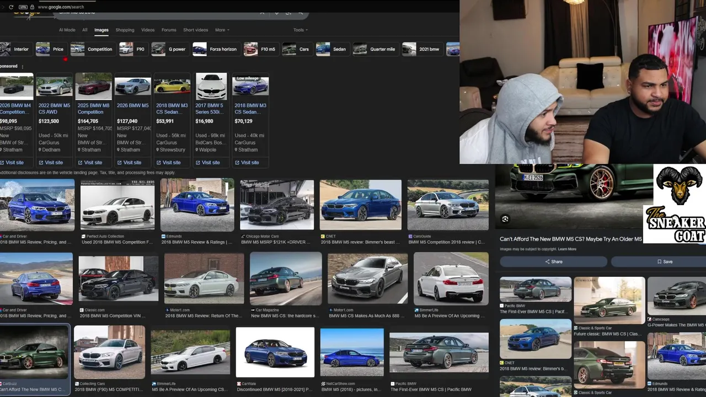Visit site for 2022 BMW M5 CS AWD
Image resolution: width=706 pixels, height=397 pixels.
click(51, 163)
